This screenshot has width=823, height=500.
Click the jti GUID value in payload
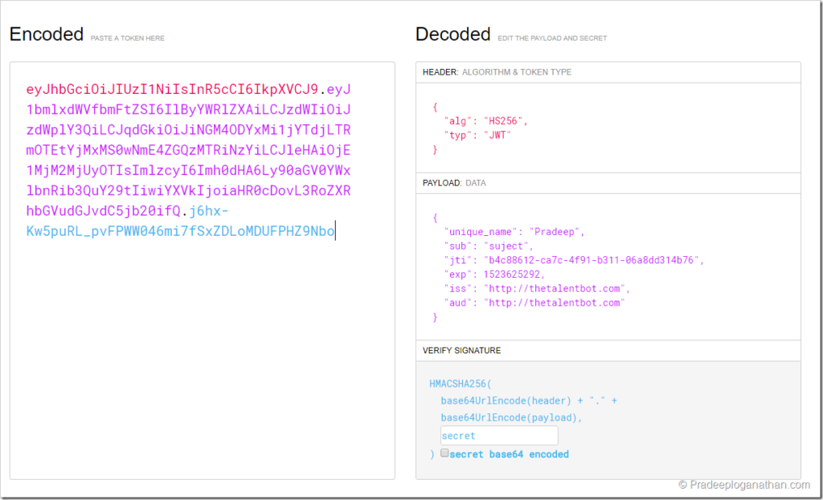tap(593, 260)
